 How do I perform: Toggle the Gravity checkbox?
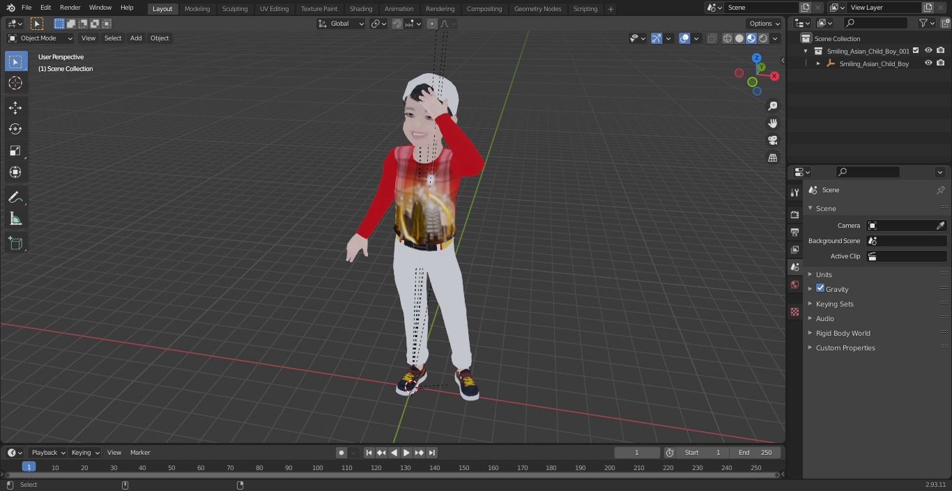click(x=820, y=288)
